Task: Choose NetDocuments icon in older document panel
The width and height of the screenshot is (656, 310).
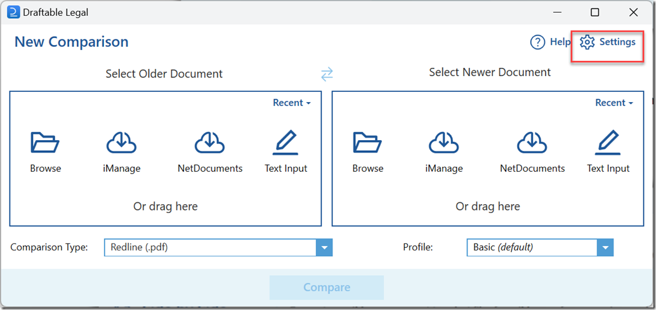Action: click(209, 143)
